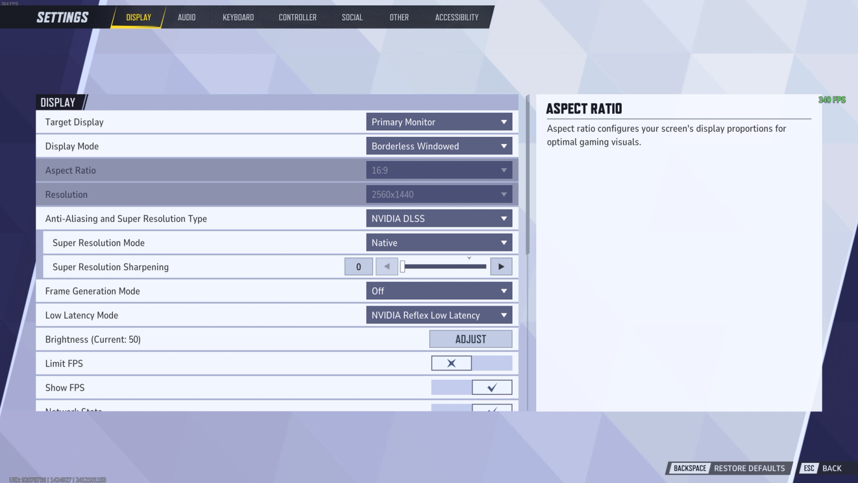Screen dimensions: 858x483
Task: Switch to the Audio tab
Action: pyautogui.click(x=187, y=17)
